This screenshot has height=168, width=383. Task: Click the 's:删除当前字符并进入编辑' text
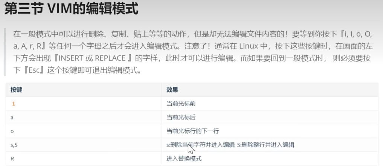tap(200, 145)
